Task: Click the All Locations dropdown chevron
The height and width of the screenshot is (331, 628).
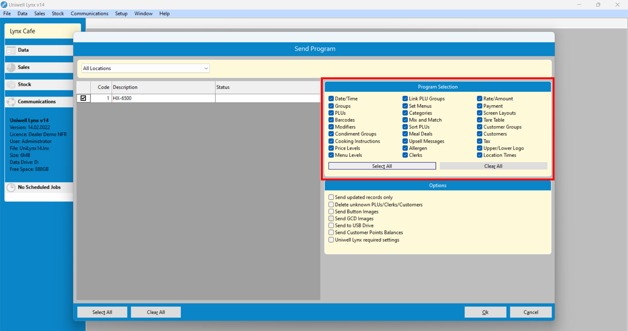Action: [206, 68]
